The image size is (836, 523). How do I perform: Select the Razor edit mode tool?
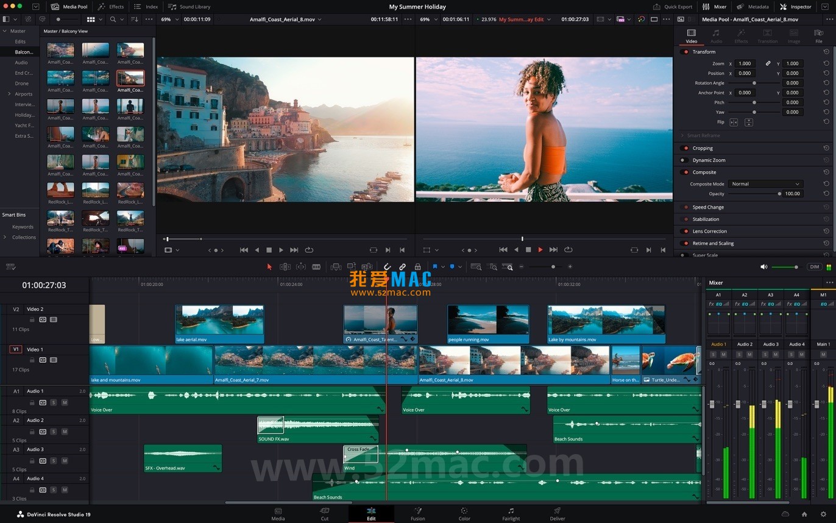[x=317, y=266]
